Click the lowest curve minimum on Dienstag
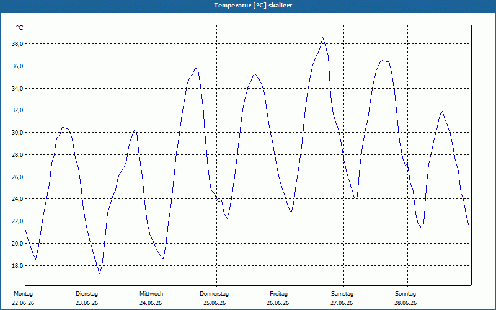The image size is (496, 310). pos(100,273)
